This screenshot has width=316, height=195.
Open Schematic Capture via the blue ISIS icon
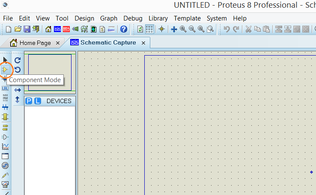point(57,29)
